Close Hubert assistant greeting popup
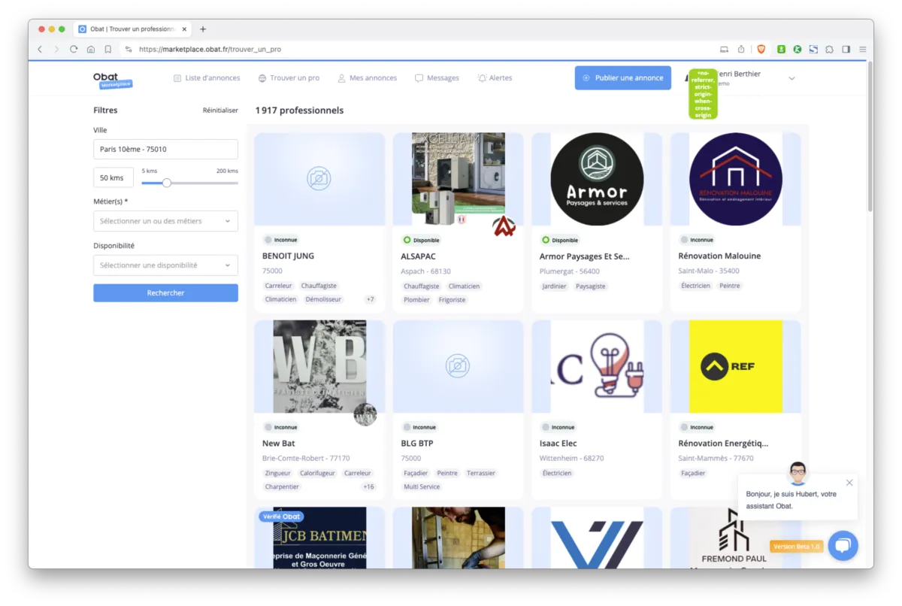The width and height of the screenshot is (902, 606). (x=849, y=483)
